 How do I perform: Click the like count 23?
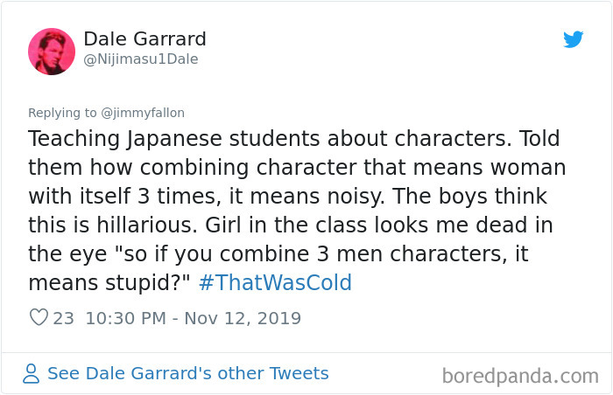(63, 318)
